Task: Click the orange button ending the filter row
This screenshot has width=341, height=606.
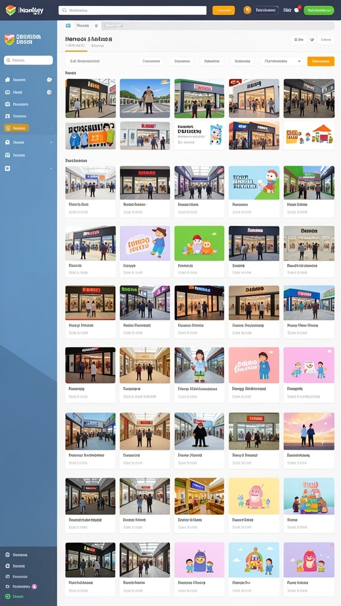Action: click(x=320, y=61)
